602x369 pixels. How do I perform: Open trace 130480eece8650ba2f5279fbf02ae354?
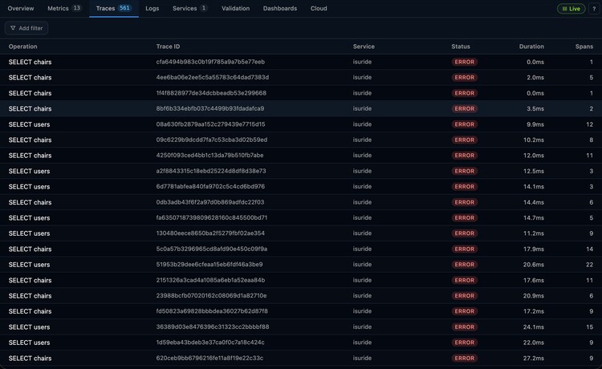[x=210, y=233]
